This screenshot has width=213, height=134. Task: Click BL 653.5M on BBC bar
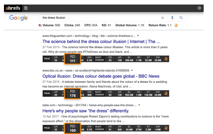pyautogui.click(x=129, y=93)
